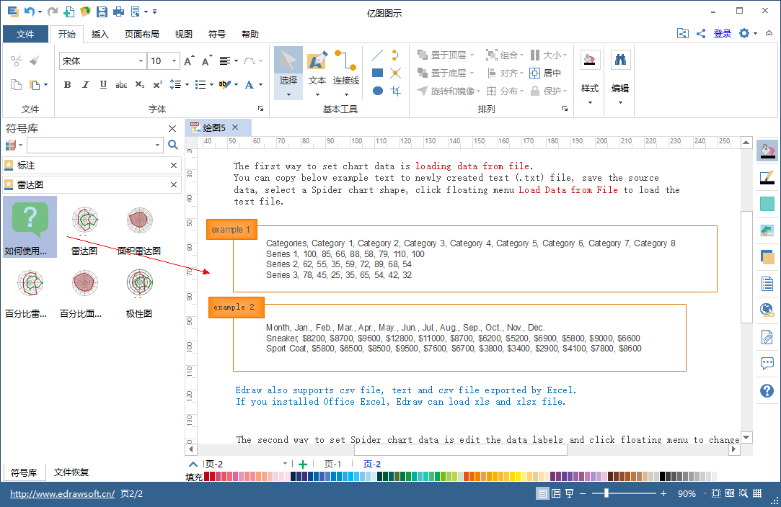Screen dimensions: 781x507
Task: Click the help question mark in right sidebar
Action: 767,391
